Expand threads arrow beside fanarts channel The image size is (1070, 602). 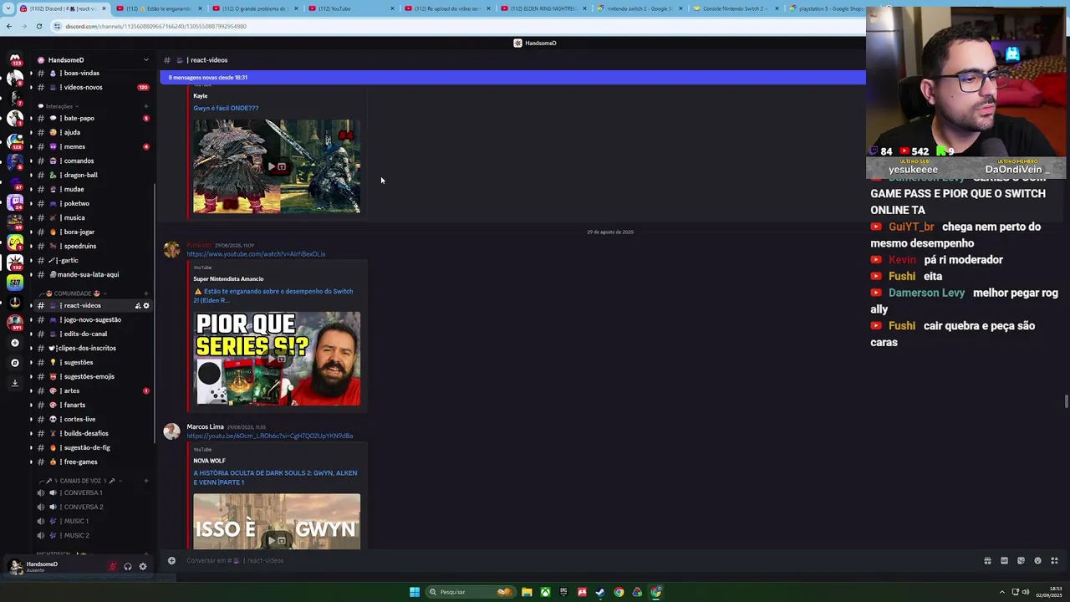pos(31,405)
